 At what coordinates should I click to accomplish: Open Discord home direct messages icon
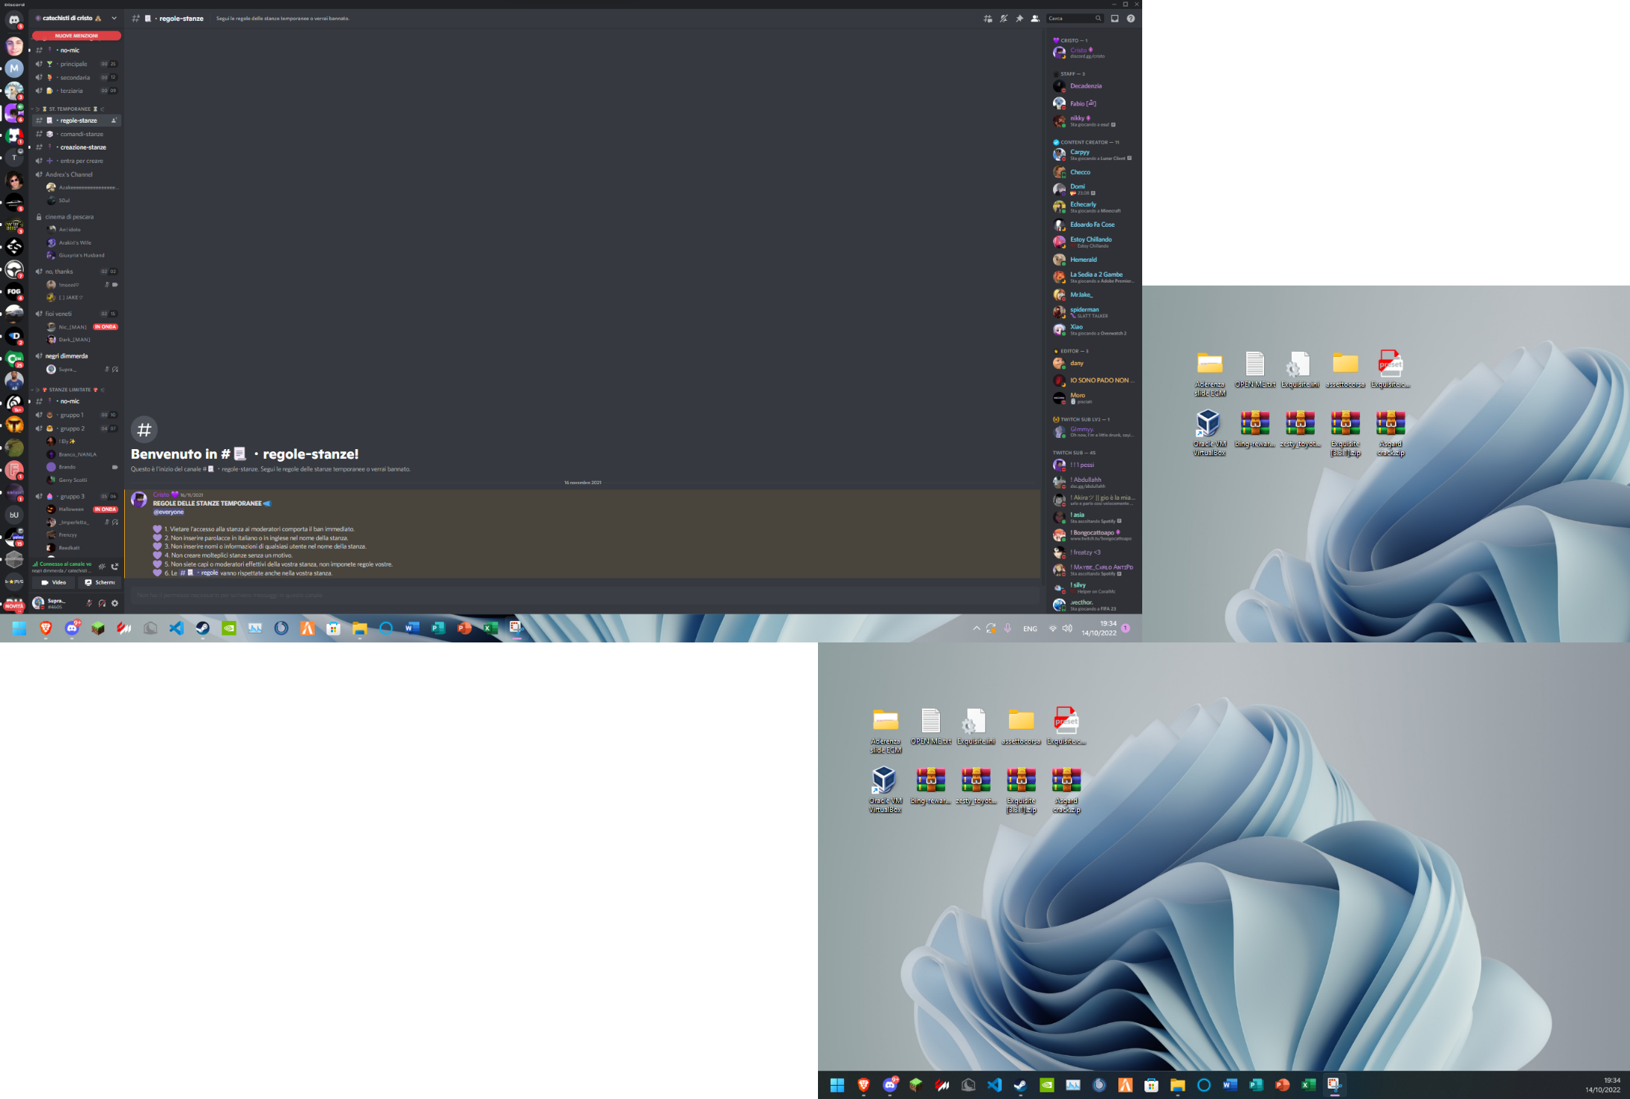click(x=14, y=20)
